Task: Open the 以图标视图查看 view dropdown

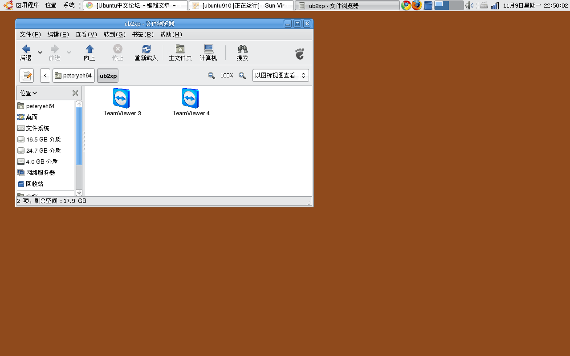Action: [x=281, y=76]
